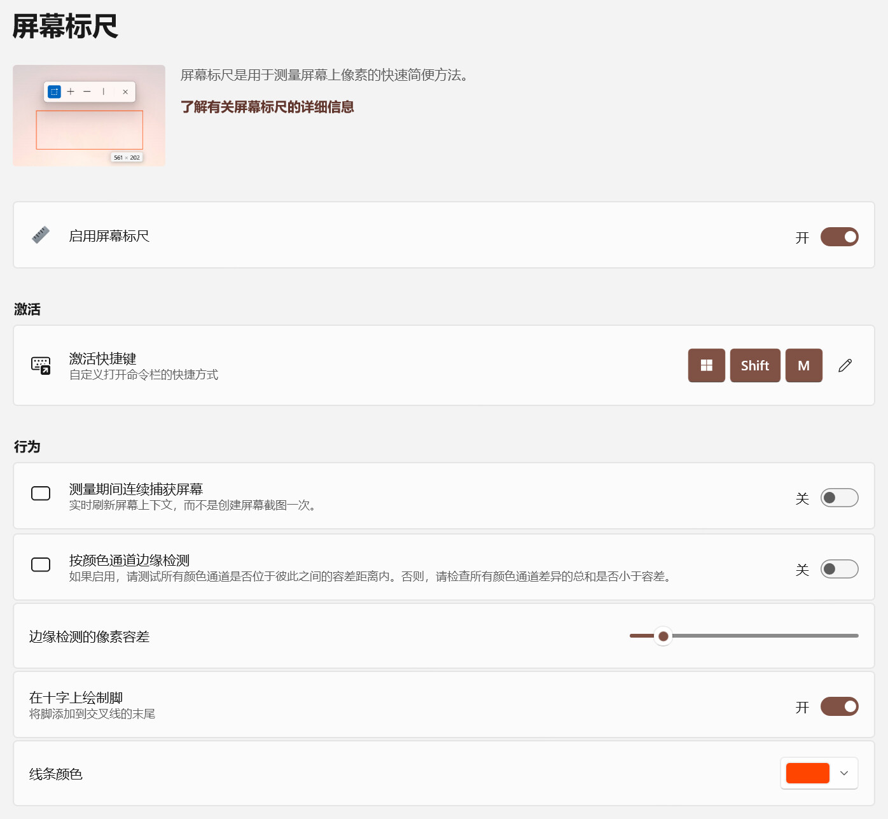Click the screen icon beside 按颜色通道边缘检测

coord(41,565)
